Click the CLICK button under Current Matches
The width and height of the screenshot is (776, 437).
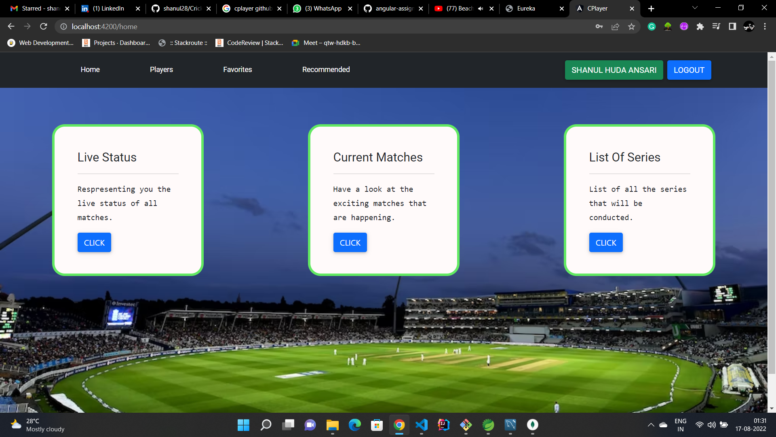(x=350, y=243)
